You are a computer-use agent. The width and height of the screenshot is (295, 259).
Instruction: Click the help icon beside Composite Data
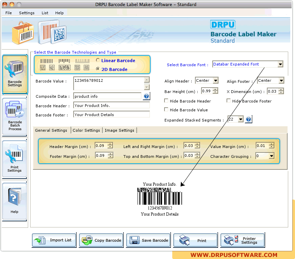[x=146, y=96]
